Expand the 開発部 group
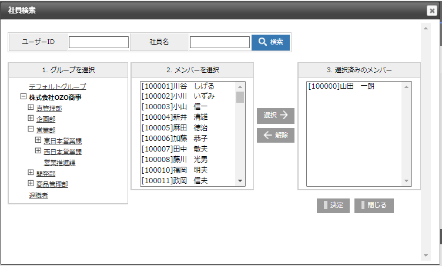The image size is (442, 266). click(x=31, y=173)
